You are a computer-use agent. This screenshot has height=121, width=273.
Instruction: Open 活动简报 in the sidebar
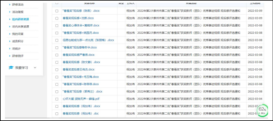[x=18, y=12]
